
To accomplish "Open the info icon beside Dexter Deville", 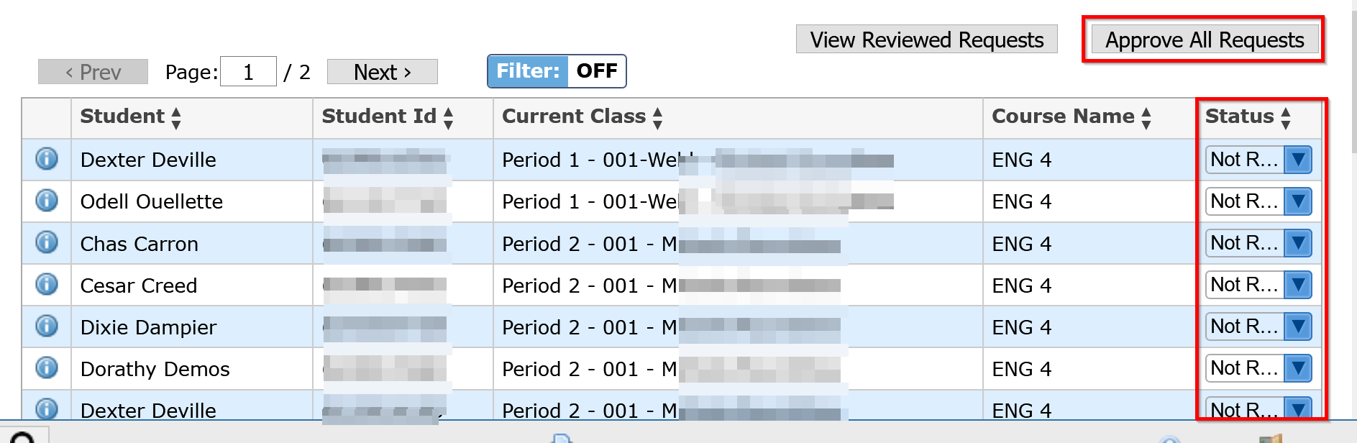I will coord(46,160).
